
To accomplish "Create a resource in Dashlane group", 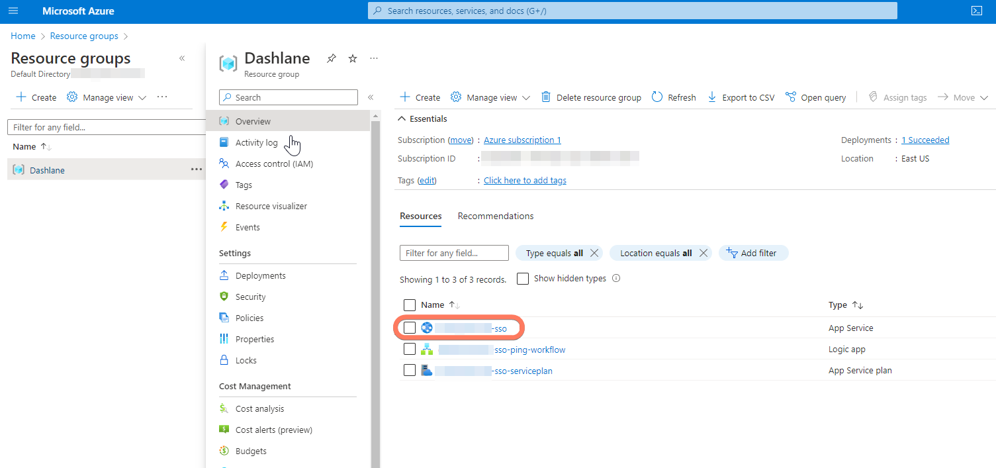I will [420, 97].
